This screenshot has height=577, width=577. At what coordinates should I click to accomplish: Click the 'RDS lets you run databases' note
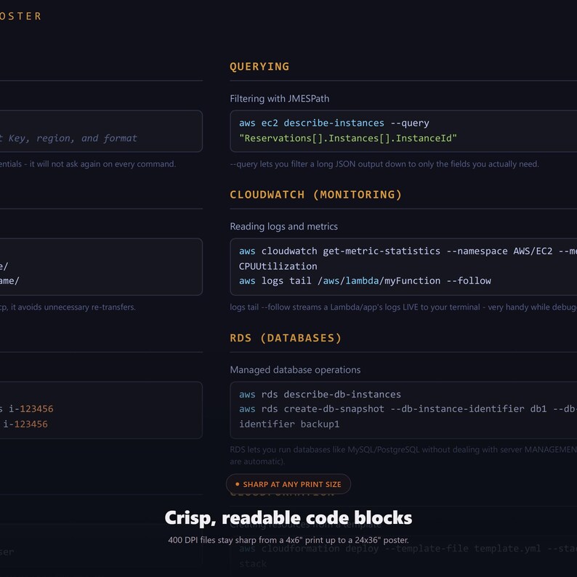pyautogui.click(x=403, y=455)
